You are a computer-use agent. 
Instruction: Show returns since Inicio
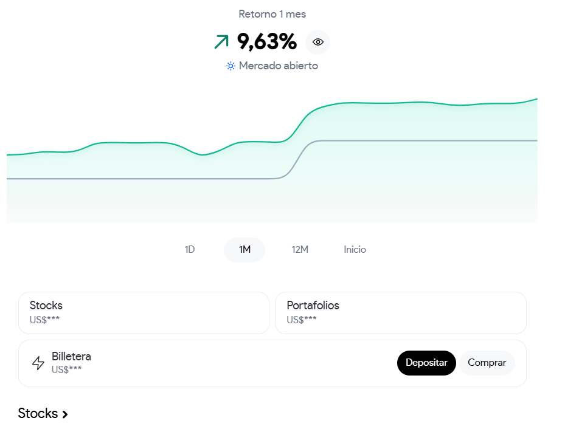click(x=355, y=250)
